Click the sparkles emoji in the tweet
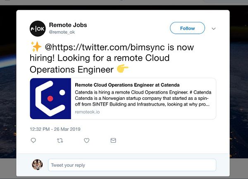This screenshot has height=179, width=248. coord(36,47)
